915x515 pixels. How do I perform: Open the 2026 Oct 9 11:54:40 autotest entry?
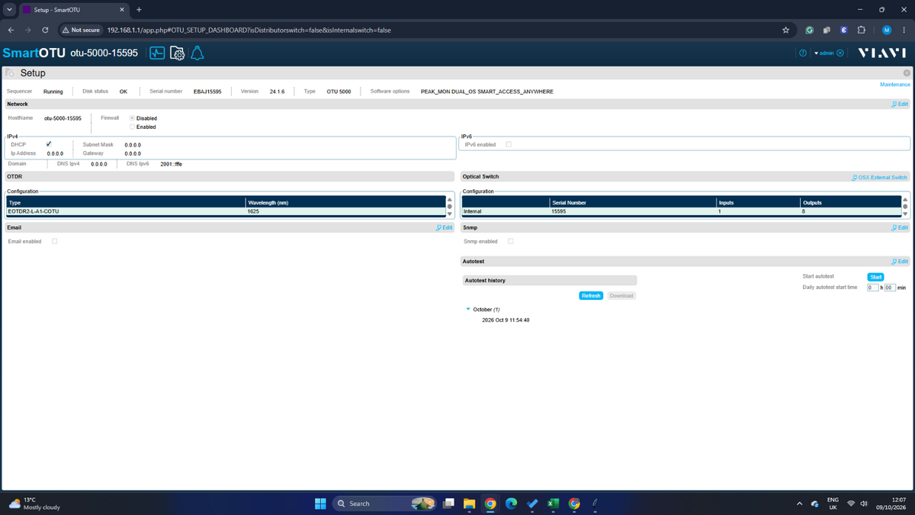pyautogui.click(x=506, y=320)
